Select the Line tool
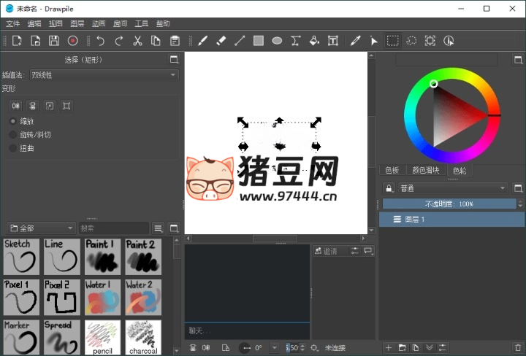The image size is (526, 356). tap(240, 41)
